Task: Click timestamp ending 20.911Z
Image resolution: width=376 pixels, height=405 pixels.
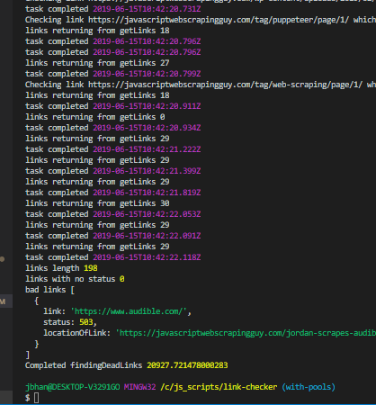Action: [147, 106]
